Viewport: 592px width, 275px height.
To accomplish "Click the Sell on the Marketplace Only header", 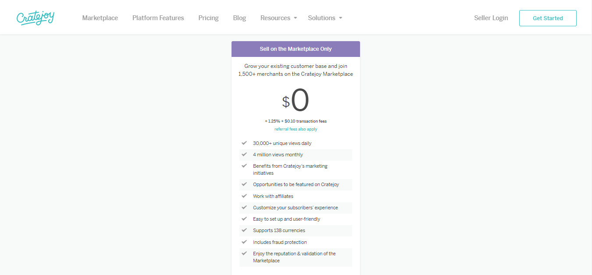I will (296, 49).
